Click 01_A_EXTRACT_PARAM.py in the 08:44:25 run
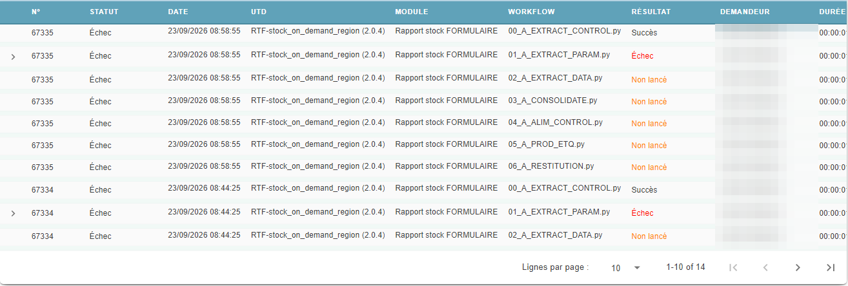The image size is (848, 286). 559,211
